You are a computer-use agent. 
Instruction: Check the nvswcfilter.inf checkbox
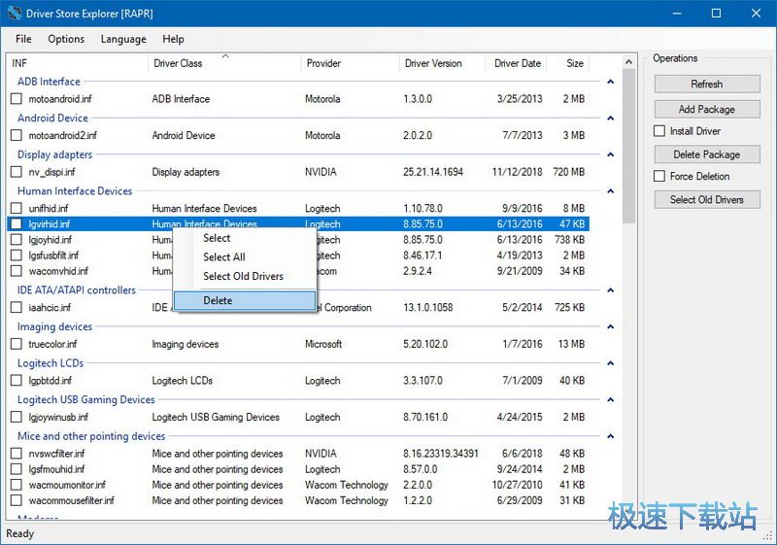tap(17, 454)
